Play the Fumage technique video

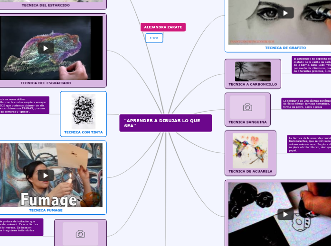coord(46,175)
